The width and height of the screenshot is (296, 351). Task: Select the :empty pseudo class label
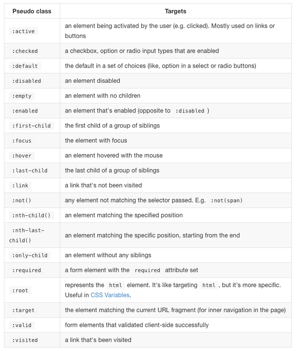22,96
